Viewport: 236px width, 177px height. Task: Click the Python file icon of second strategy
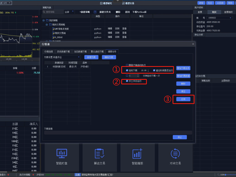click(x=53, y=33)
